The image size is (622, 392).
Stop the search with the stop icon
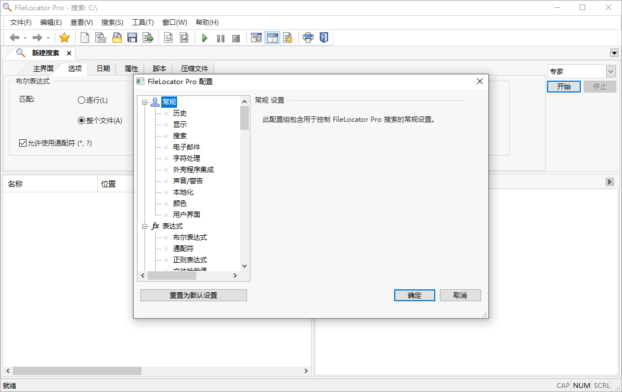235,37
